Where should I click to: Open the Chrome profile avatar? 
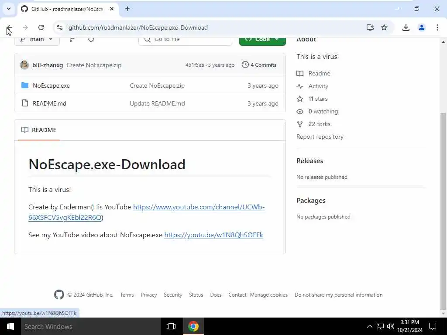pos(421,27)
